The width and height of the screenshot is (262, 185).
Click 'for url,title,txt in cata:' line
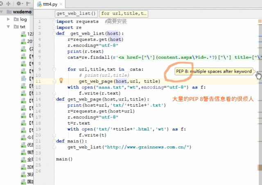(106, 69)
